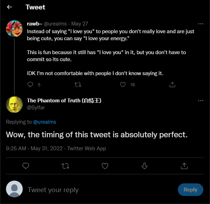Retweet the Phantom of Truth reply

tap(65, 166)
